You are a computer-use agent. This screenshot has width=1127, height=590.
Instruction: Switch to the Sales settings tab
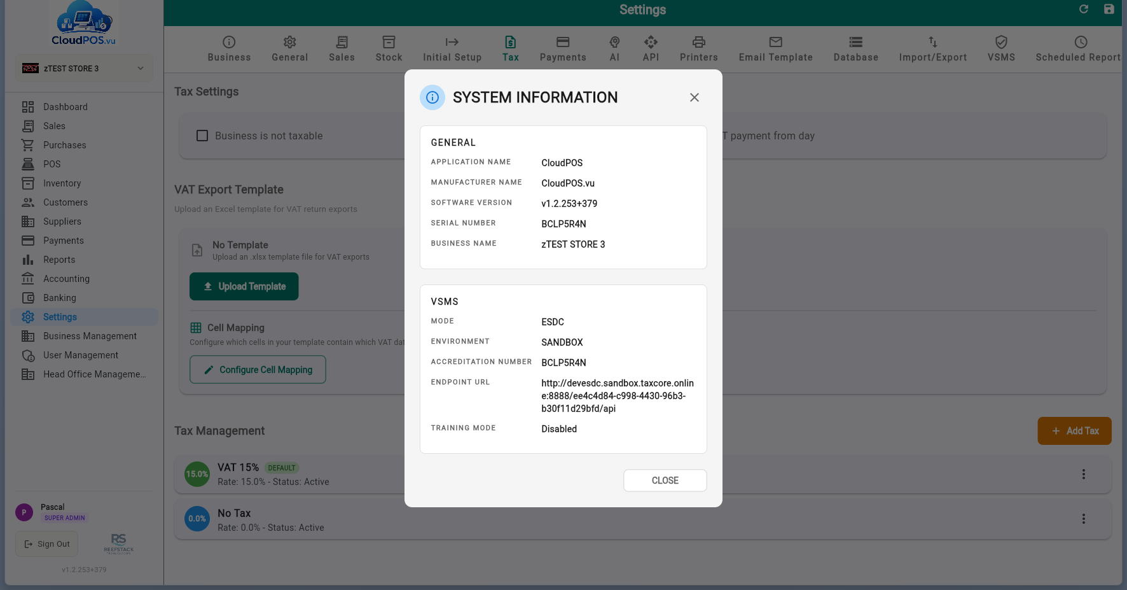tap(342, 49)
